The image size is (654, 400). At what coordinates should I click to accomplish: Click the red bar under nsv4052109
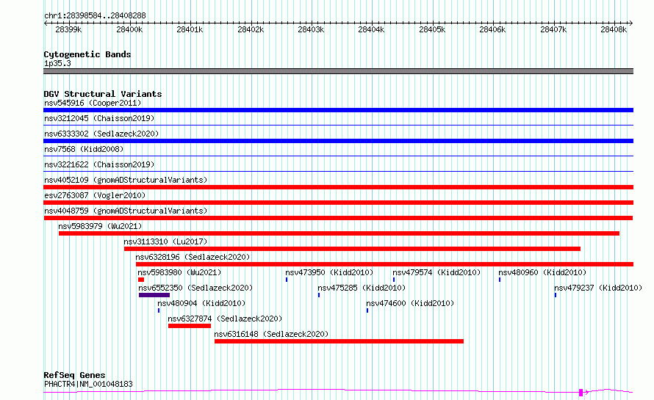click(x=338, y=187)
